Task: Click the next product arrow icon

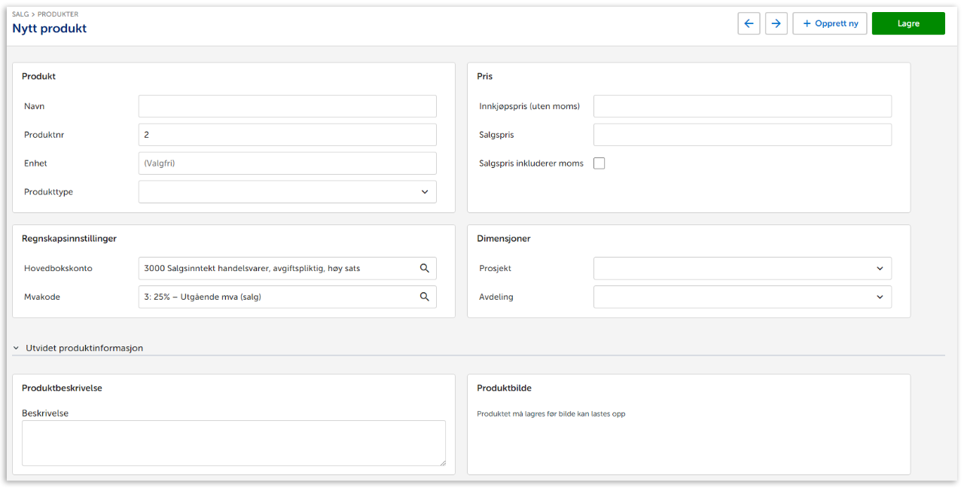Action: pyautogui.click(x=776, y=23)
